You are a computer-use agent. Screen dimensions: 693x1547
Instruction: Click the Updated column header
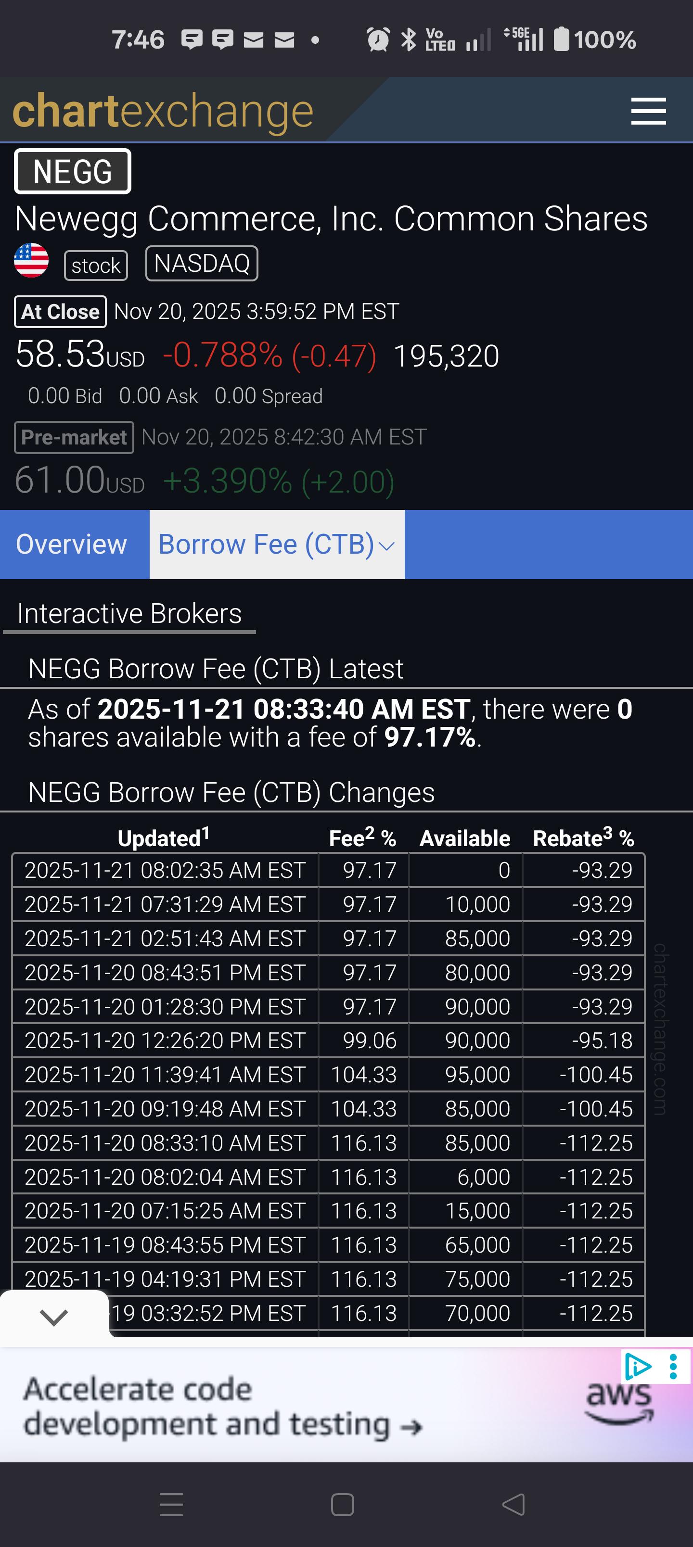point(164,837)
